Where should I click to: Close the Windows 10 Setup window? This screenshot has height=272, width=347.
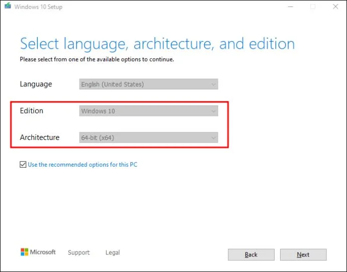coord(335,7)
